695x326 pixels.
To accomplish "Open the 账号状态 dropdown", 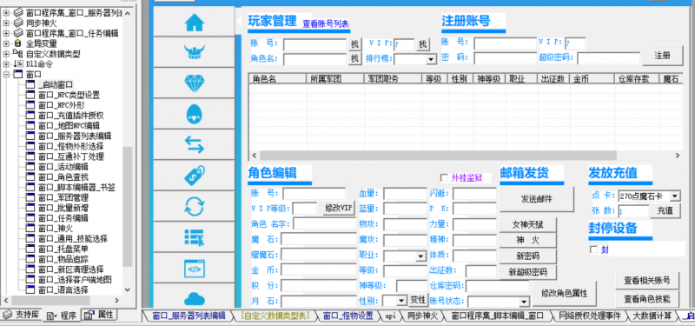I will 525,302.
